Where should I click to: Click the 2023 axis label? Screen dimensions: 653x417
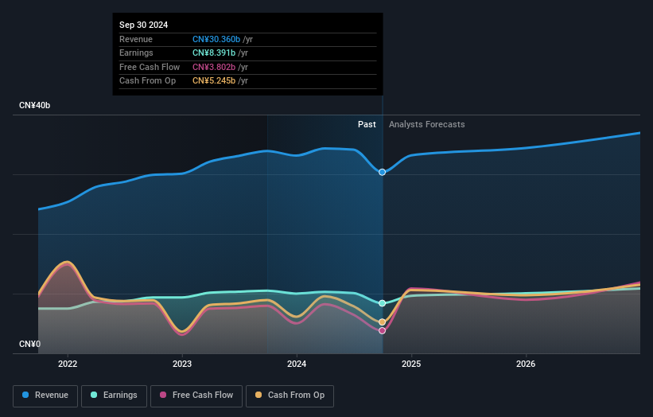point(182,364)
